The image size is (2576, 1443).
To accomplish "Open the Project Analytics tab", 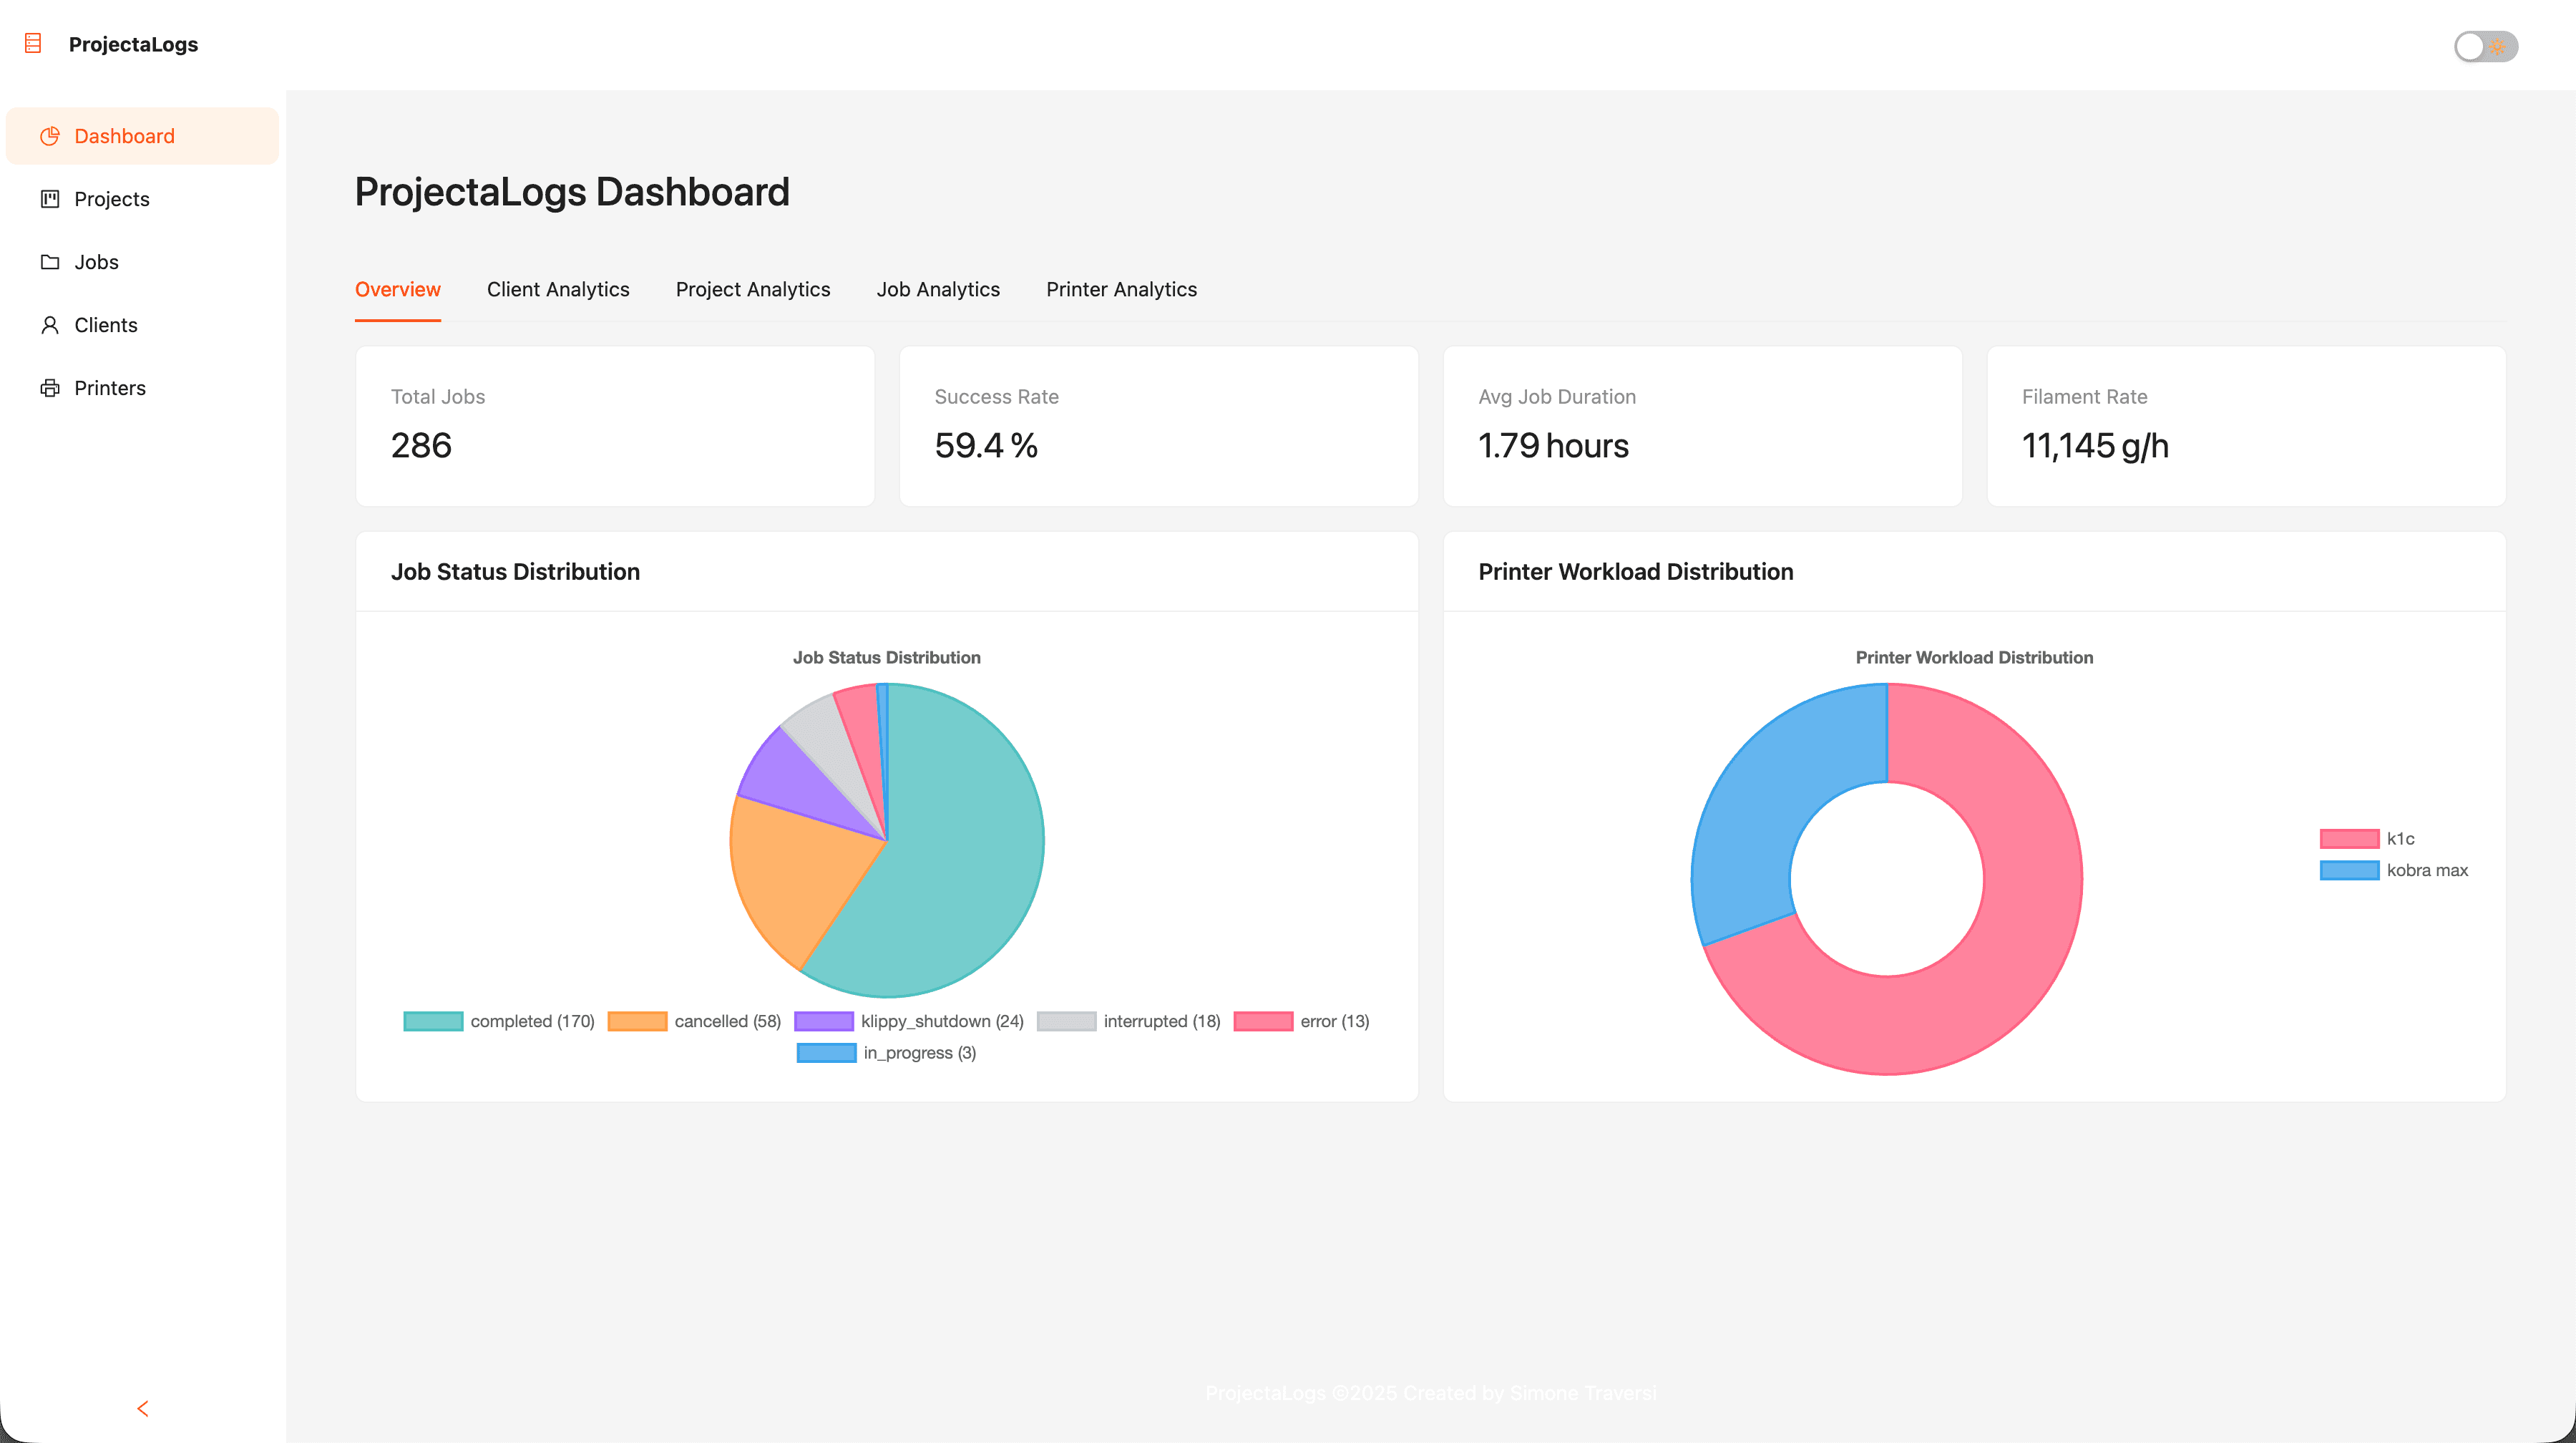I will 753,289.
